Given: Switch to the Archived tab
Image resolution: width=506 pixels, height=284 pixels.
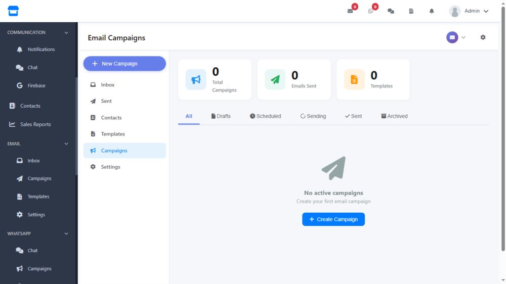Looking at the screenshot, I should 394,116.
